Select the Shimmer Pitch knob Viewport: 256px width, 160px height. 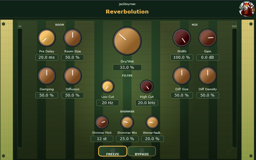tap(102, 123)
